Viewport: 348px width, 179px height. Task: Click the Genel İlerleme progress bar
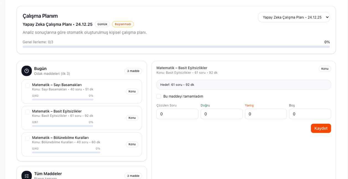[176, 47]
